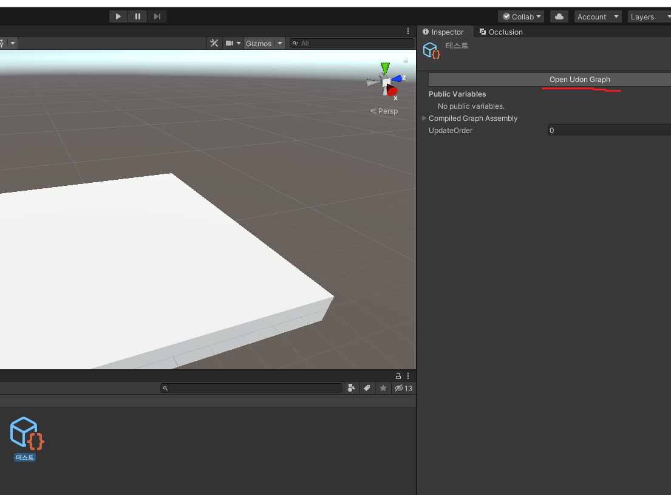Open the scene camera settings icon

point(233,43)
